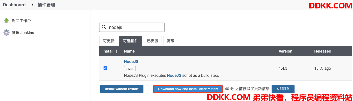Click Download now and install after restart

click(x=188, y=89)
